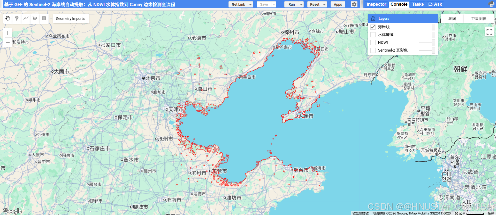Enable the 水体掩膜 layer checkbox
The height and width of the screenshot is (215, 496).
[x=373, y=35]
